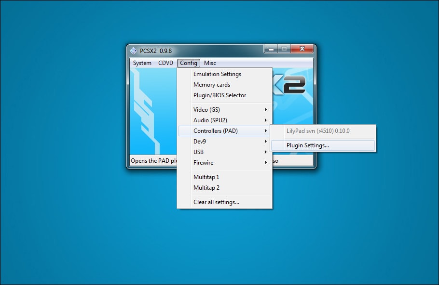
Task: Expand the Video (GS) submenu
Action: pyautogui.click(x=225, y=110)
